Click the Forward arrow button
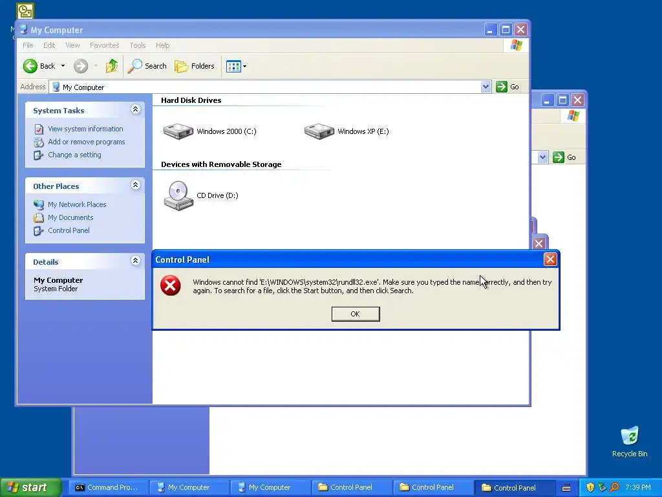The image size is (662, 497). pos(81,66)
